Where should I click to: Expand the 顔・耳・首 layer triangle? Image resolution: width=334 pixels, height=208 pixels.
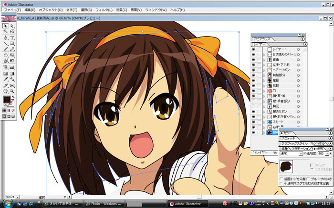pyautogui.click(x=264, y=96)
